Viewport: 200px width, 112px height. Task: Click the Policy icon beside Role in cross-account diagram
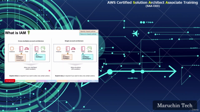tap(21, 49)
